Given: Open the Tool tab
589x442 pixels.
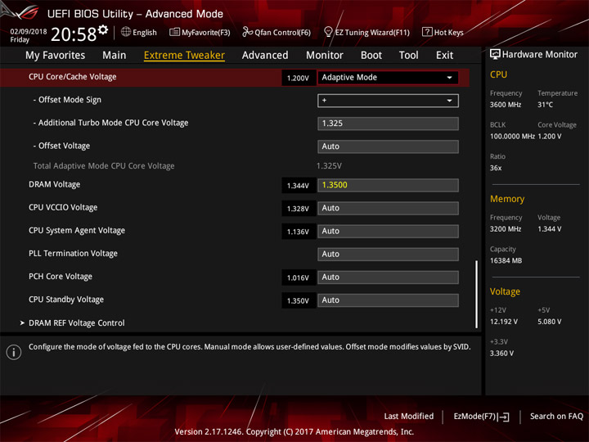Looking at the screenshot, I should (x=409, y=56).
